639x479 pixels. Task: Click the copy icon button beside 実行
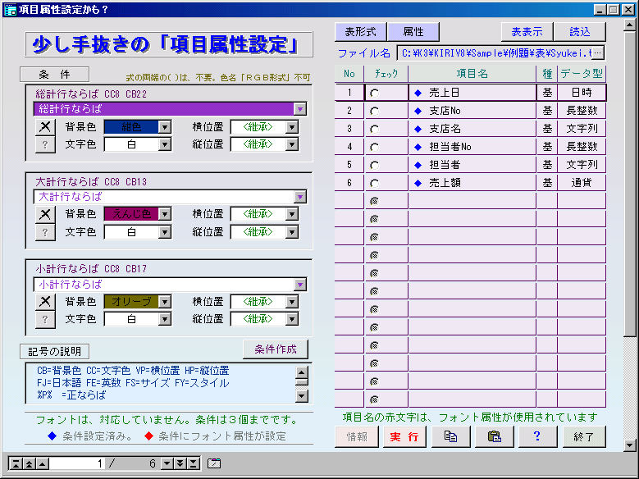(450, 436)
